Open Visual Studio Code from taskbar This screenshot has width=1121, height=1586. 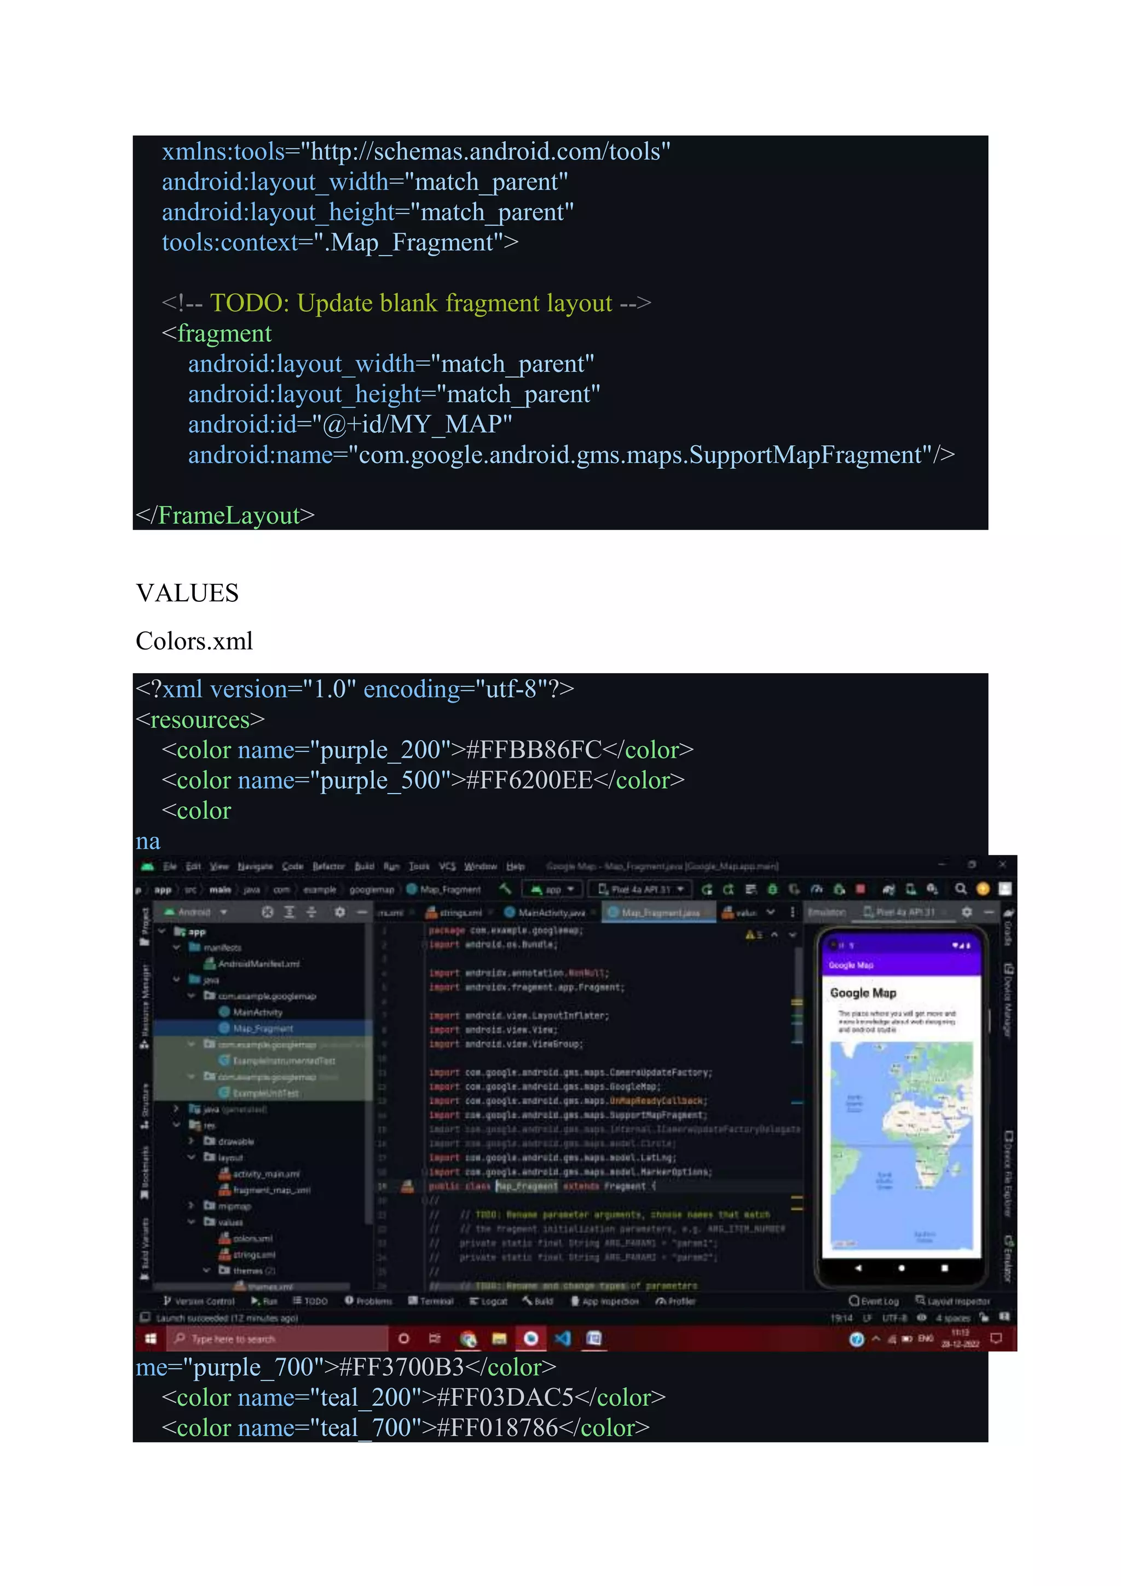click(x=563, y=1338)
